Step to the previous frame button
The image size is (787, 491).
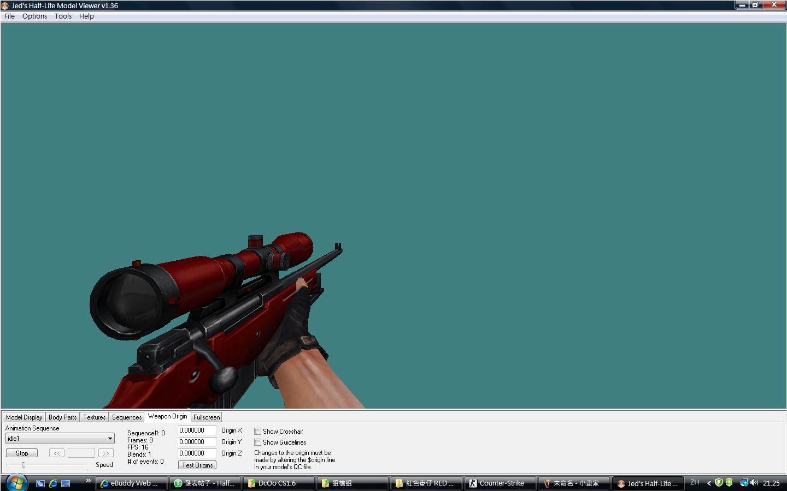57,453
